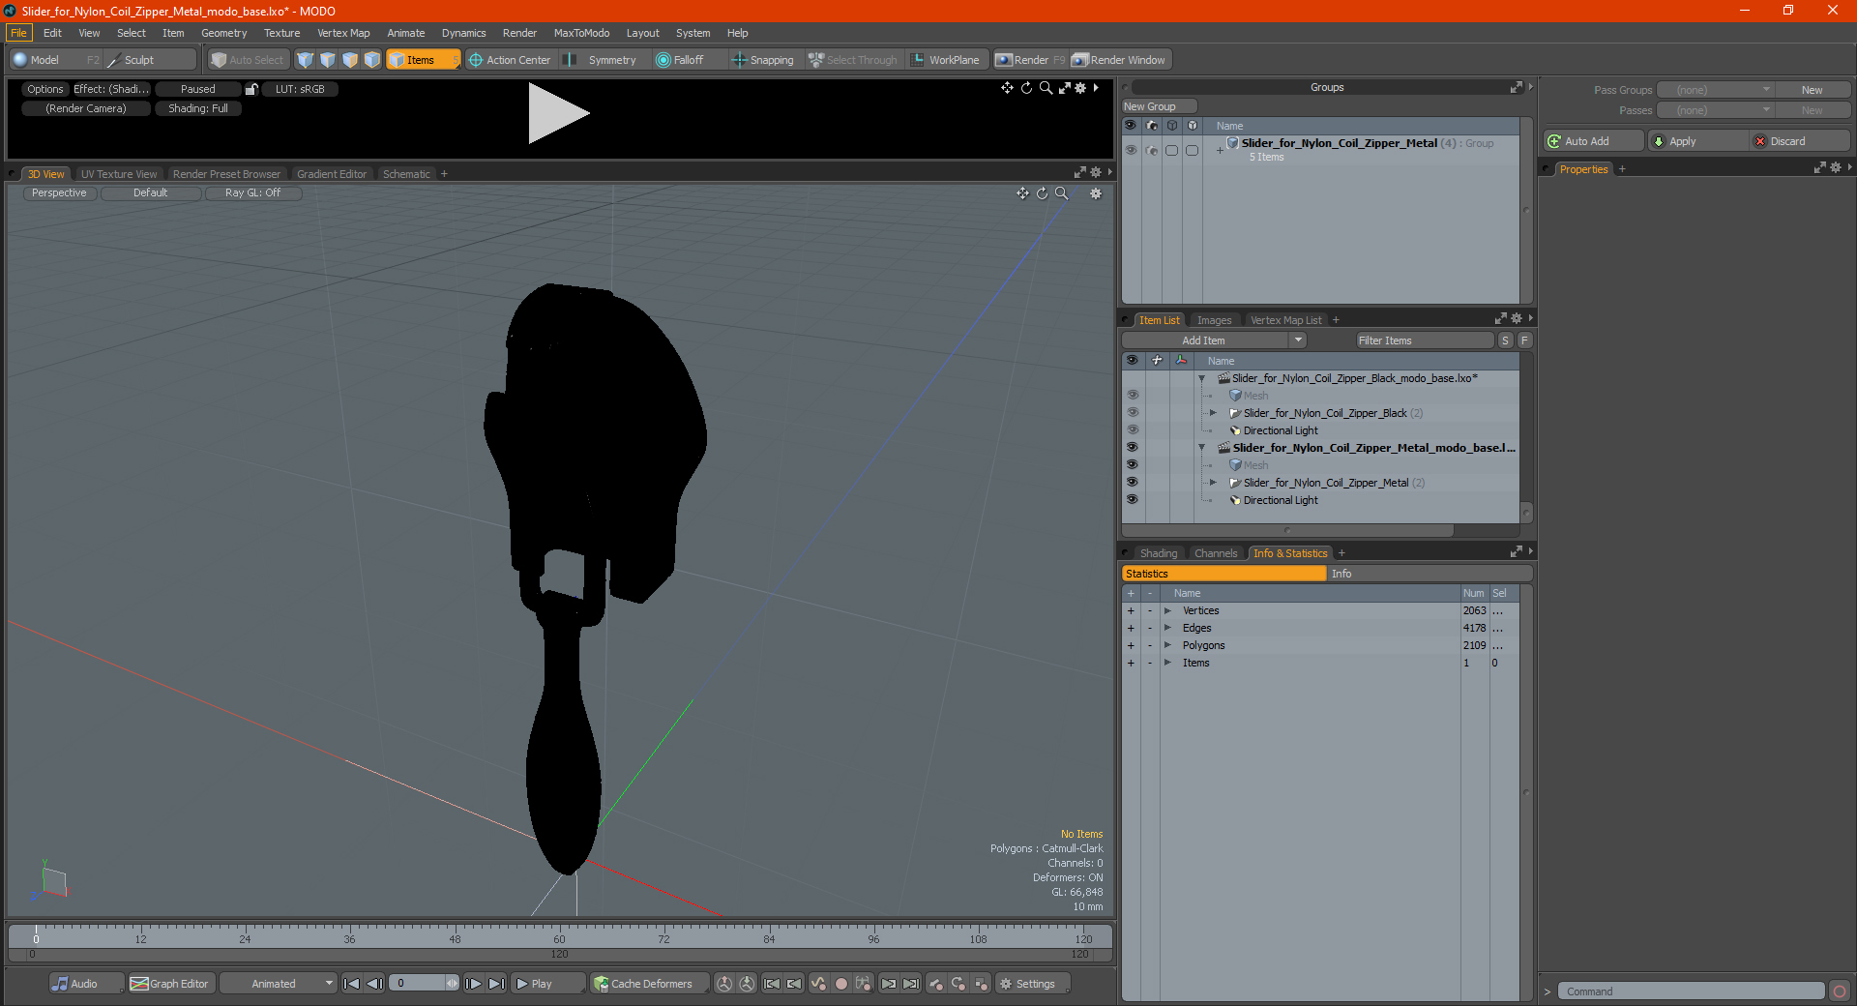Open 3D viewport settings gear
The width and height of the screenshot is (1857, 1006).
point(1096,193)
